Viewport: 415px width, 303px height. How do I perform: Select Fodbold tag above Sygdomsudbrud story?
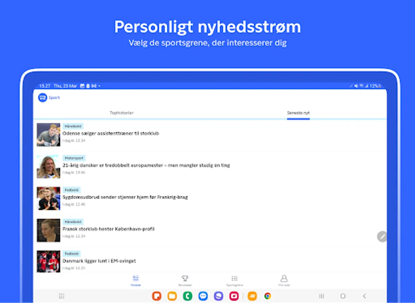[x=71, y=190]
